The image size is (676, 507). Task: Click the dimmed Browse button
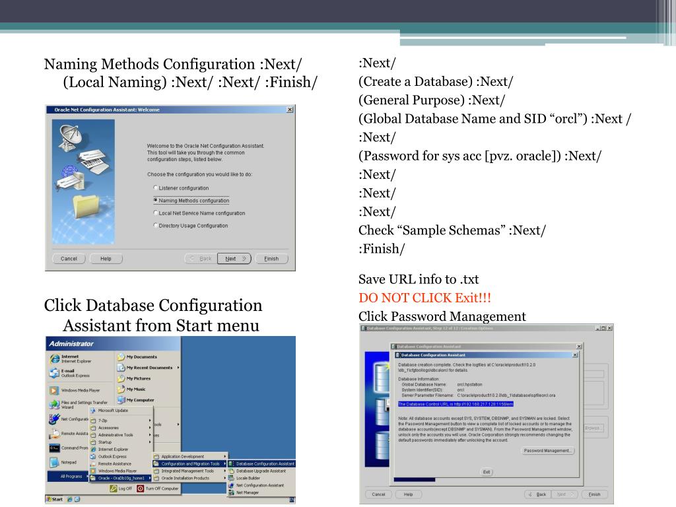point(593,428)
